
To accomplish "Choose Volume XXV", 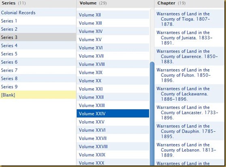I will tap(113, 122).
